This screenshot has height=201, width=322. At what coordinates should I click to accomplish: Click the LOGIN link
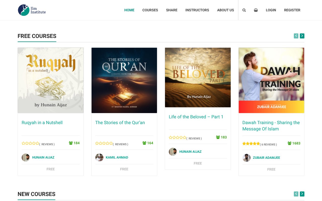pyautogui.click(x=271, y=10)
